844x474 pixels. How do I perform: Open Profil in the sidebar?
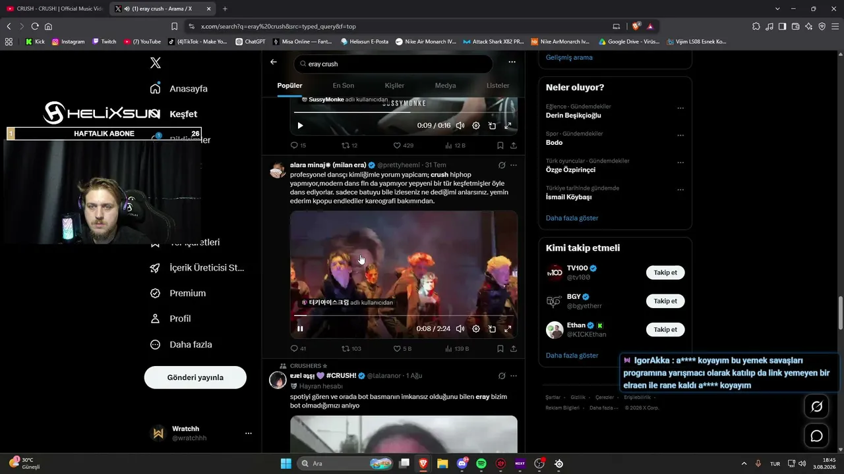click(170, 319)
